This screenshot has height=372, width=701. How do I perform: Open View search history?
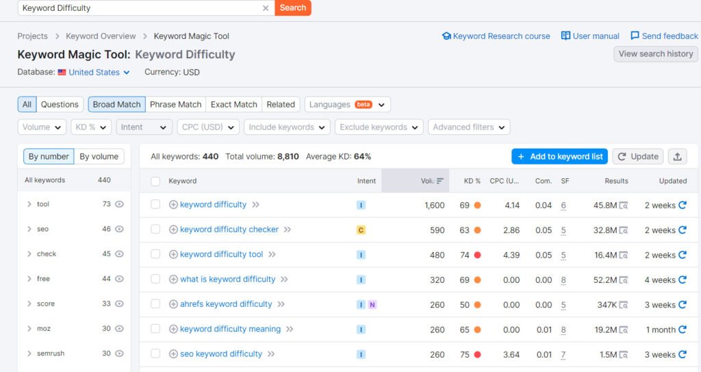655,53
